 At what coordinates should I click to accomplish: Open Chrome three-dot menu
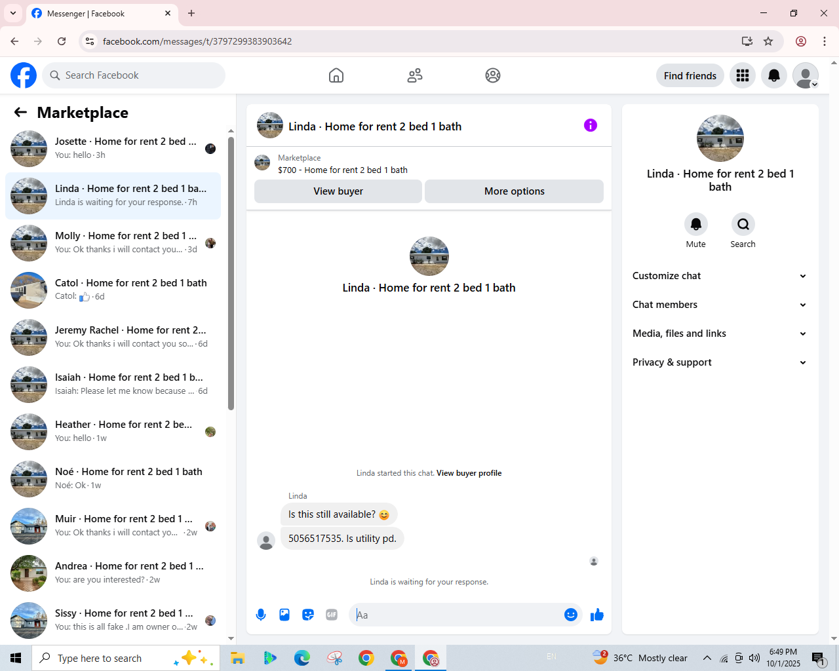[x=825, y=41]
